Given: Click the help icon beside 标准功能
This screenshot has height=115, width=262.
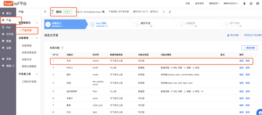Looking at the screenshot, I should 62,48.
